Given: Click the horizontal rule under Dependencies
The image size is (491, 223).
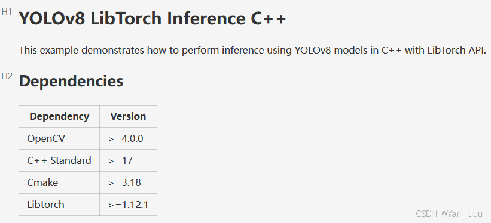Looking at the screenshot, I should [255, 95].
